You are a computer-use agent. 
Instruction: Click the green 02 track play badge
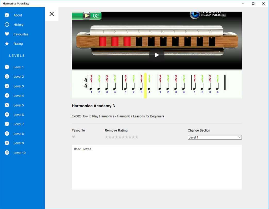click(x=87, y=16)
